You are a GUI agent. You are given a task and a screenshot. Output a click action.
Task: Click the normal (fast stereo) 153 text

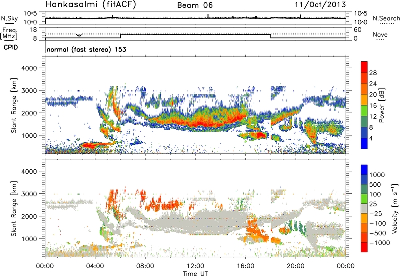pos(86,50)
